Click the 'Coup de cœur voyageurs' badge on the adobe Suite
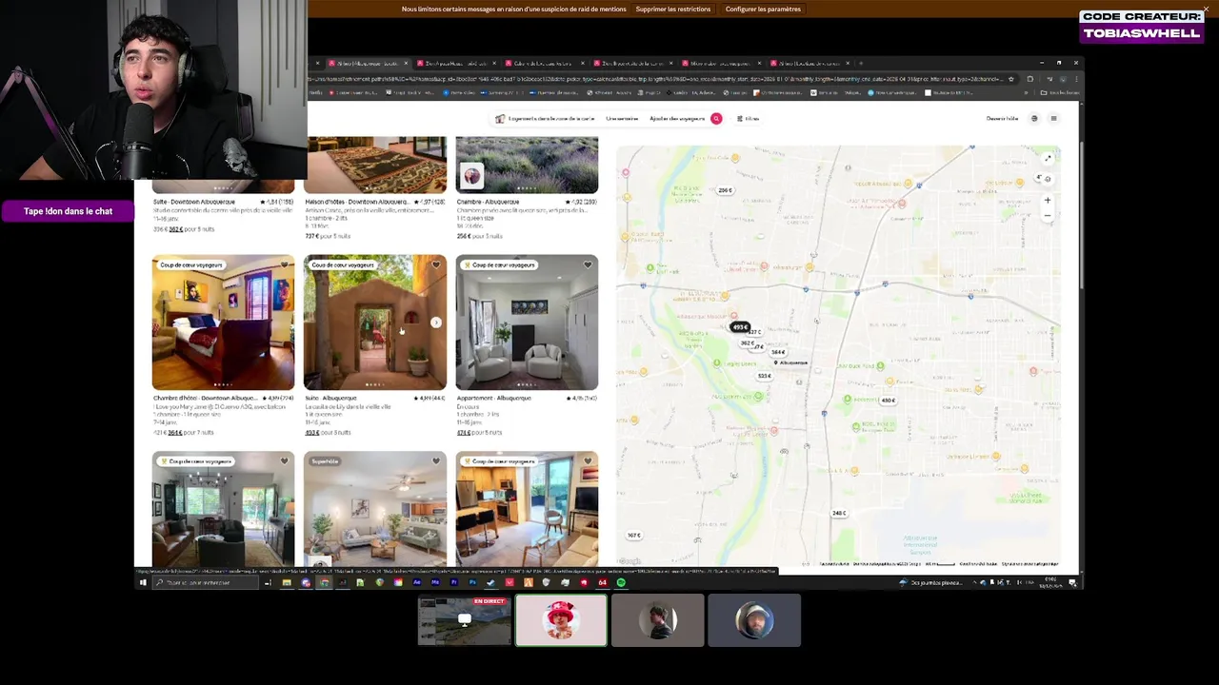 click(x=343, y=264)
